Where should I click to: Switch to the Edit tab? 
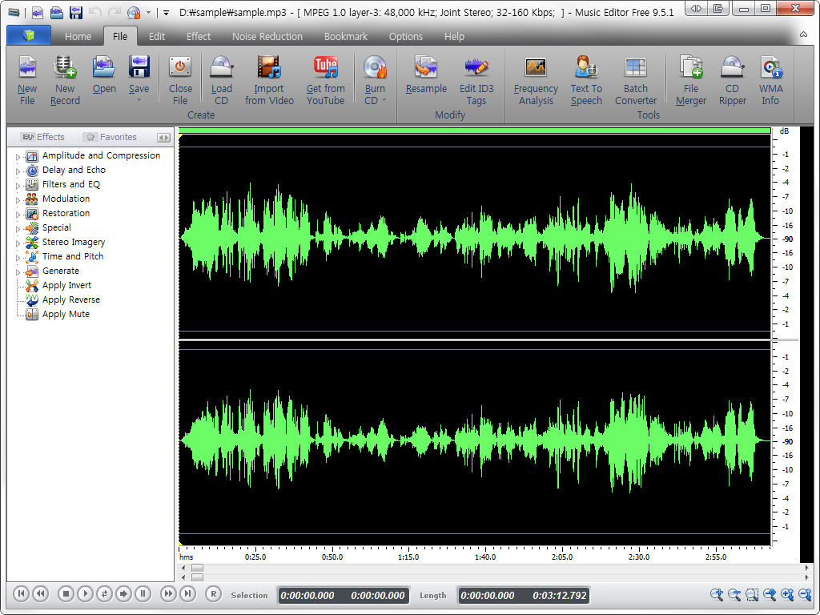[x=156, y=37]
